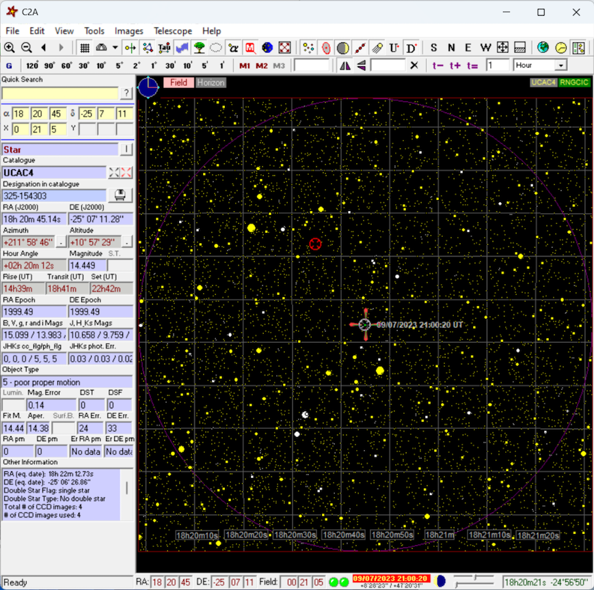Click the horizontal mirror flip icon
Screen dimensions: 594x590
coord(345,66)
